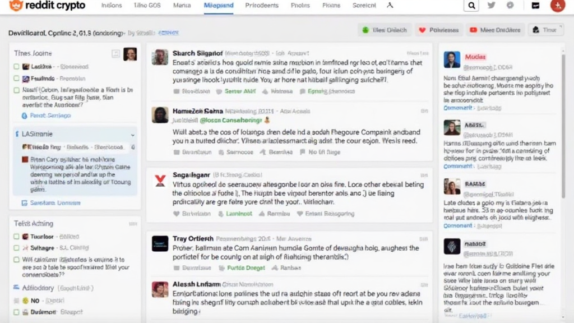The height and width of the screenshot is (323, 574).
Task: Open the red user profile icon
Action: point(557,6)
